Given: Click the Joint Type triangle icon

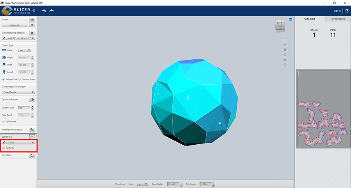Looking at the screenshot, I should tap(32, 137).
